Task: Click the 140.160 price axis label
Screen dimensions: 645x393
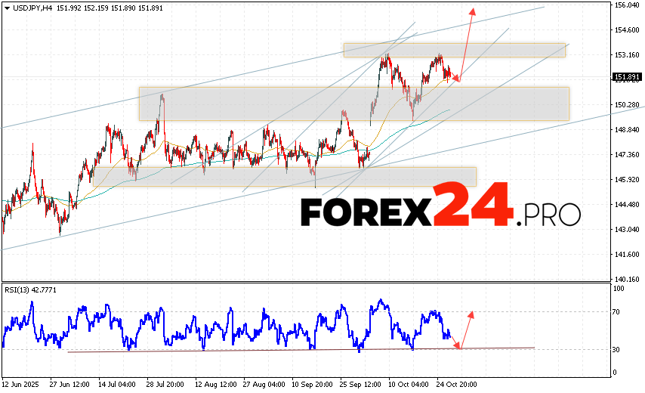Action: pyautogui.click(x=627, y=278)
